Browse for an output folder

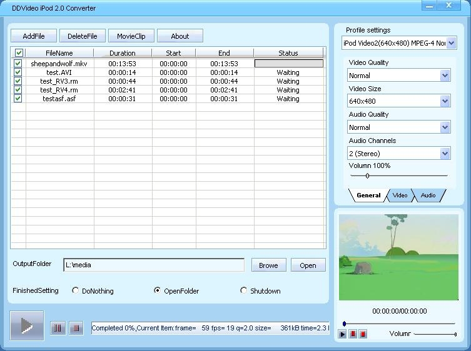(x=268, y=265)
